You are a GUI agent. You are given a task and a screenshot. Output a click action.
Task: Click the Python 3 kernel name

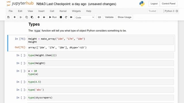point(169,11)
